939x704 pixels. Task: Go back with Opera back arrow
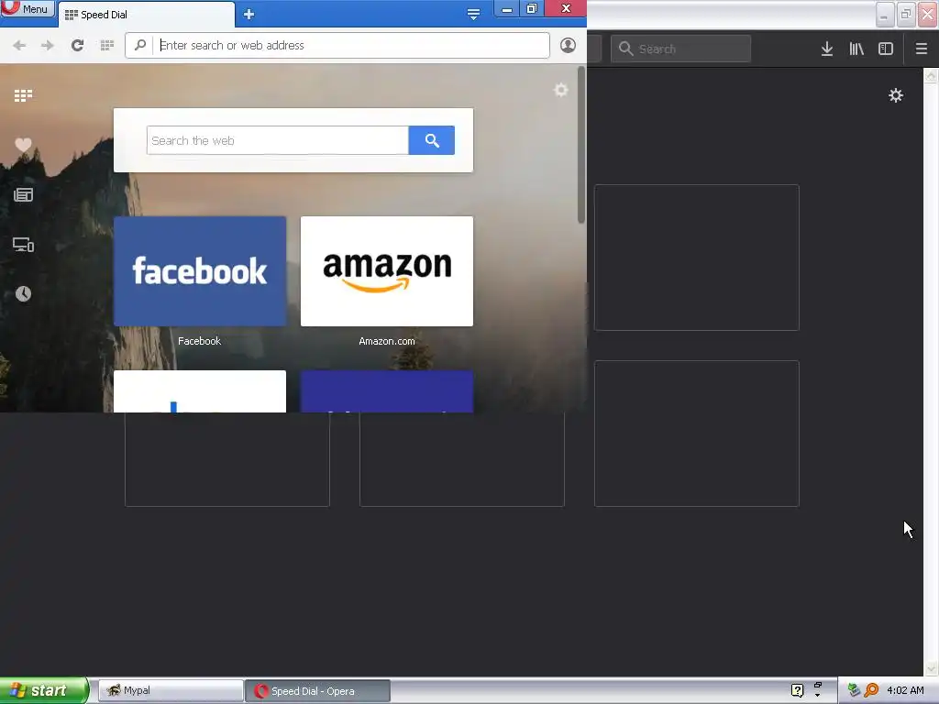point(19,46)
